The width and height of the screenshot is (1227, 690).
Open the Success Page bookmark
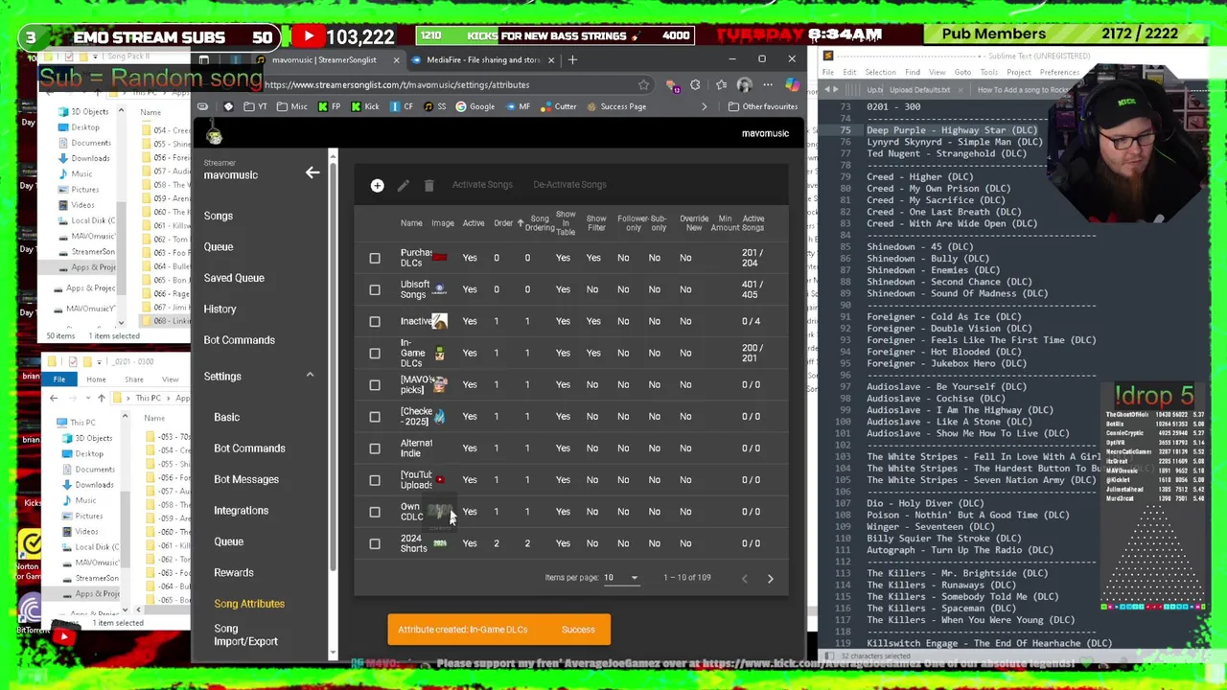(x=616, y=106)
